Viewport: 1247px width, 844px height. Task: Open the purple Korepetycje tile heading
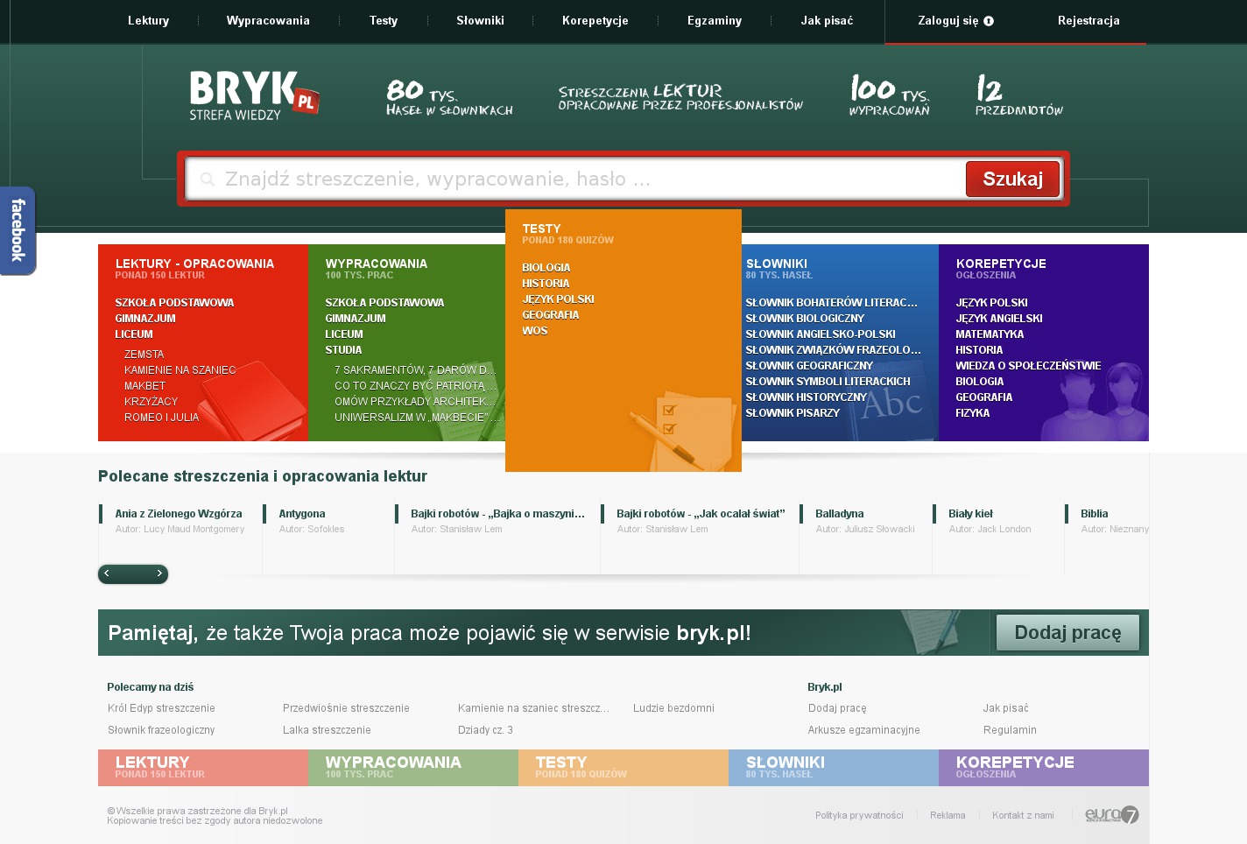pyautogui.click(x=1001, y=264)
